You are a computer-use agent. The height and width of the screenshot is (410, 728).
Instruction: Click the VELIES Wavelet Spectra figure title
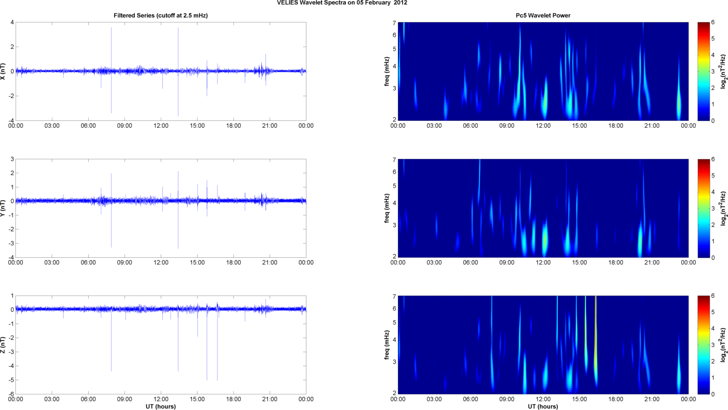coord(342,2)
